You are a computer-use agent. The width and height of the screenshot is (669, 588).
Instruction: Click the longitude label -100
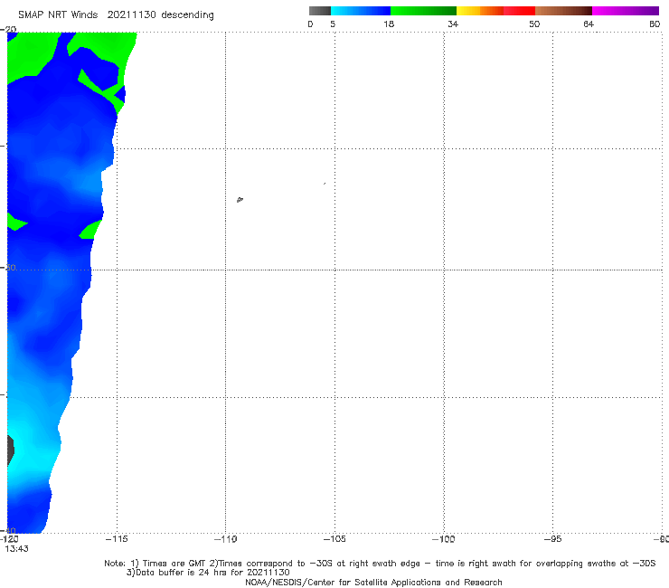click(x=444, y=539)
